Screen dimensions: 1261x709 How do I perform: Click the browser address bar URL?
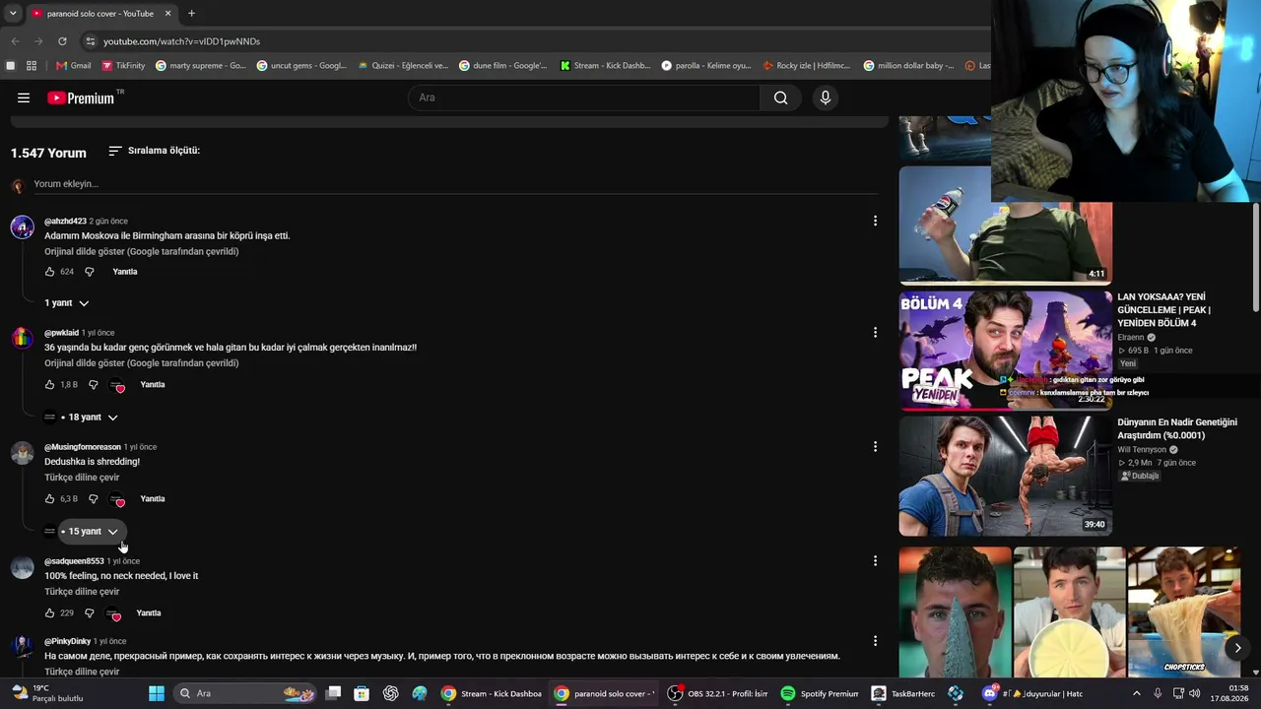[x=182, y=41]
